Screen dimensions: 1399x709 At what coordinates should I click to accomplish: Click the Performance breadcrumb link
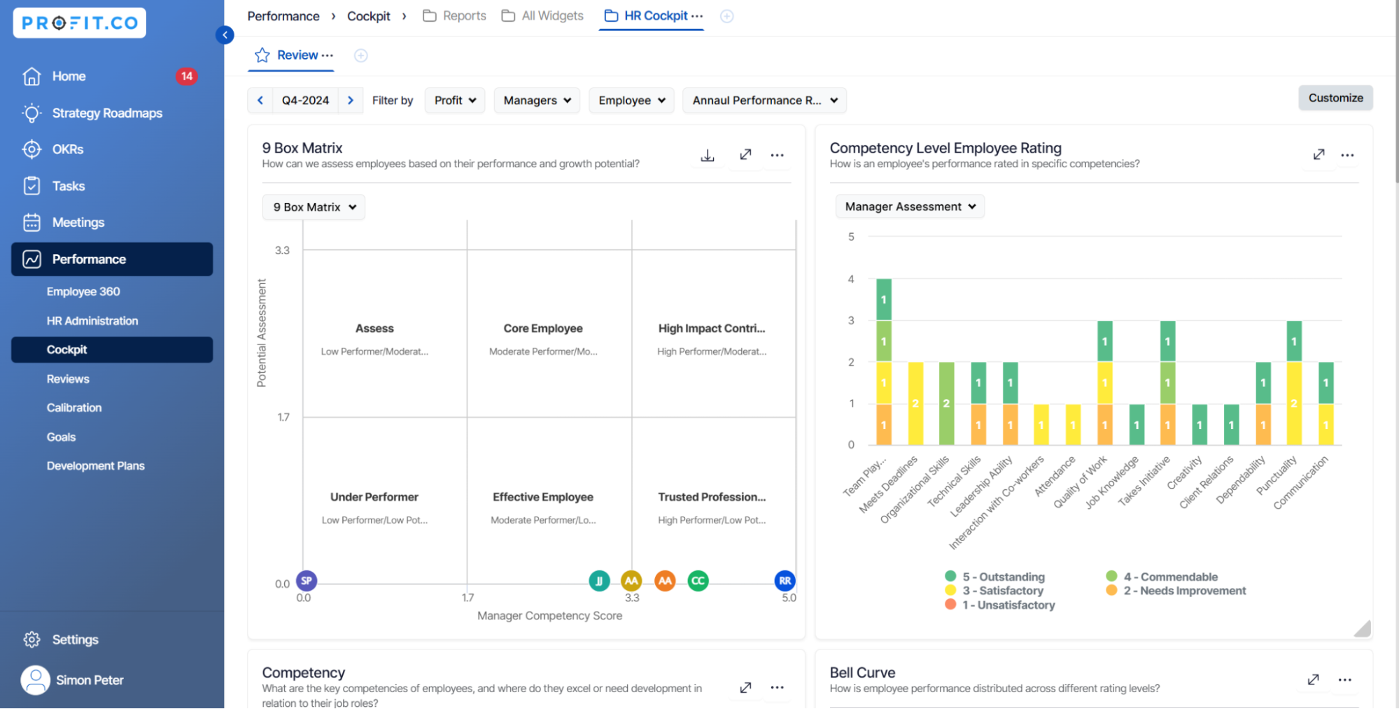[283, 16]
